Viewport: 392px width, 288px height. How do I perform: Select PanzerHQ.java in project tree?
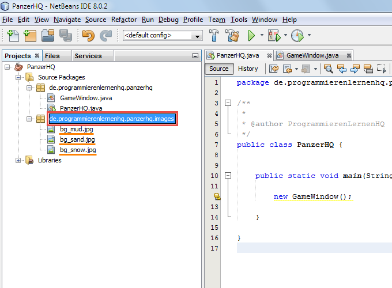pos(81,108)
